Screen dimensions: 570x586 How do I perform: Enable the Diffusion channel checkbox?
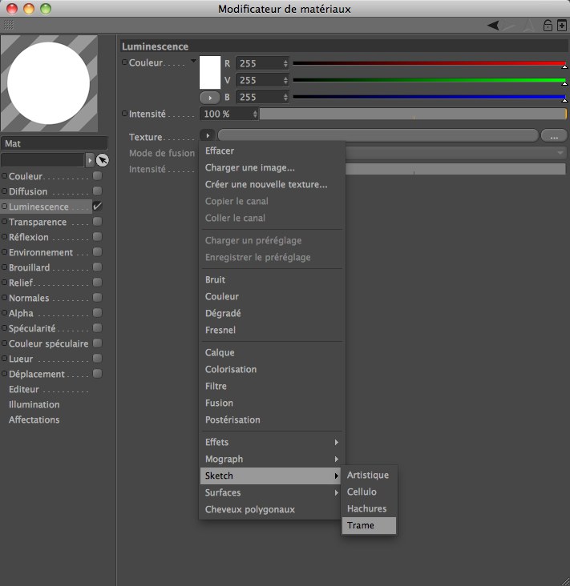click(x=97, y=191)
